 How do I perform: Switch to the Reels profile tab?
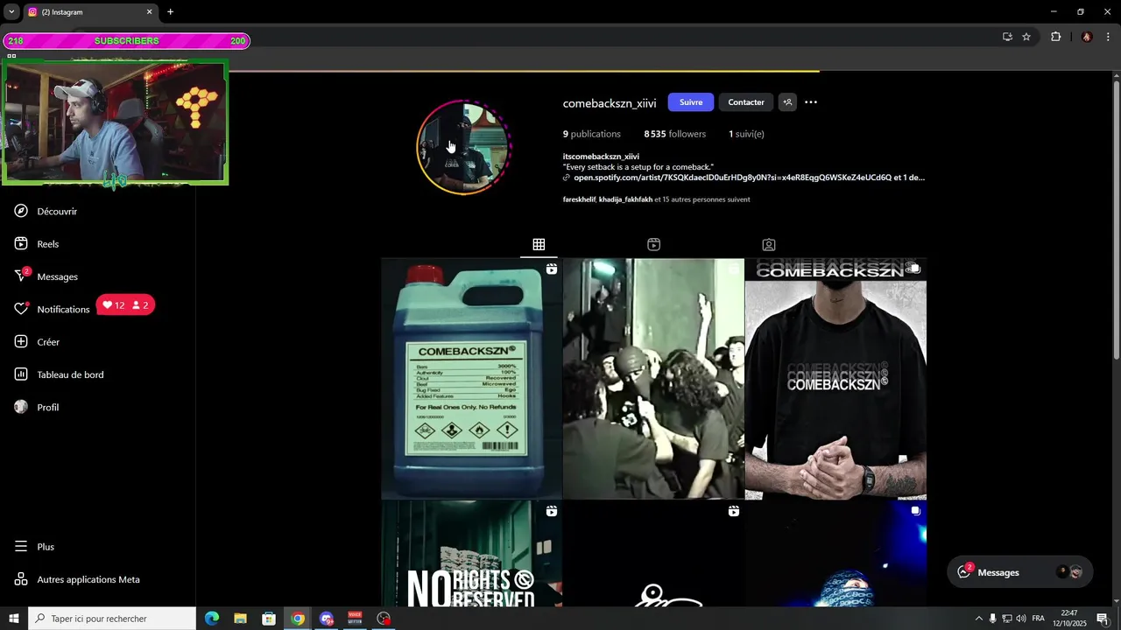coord(653,245)
